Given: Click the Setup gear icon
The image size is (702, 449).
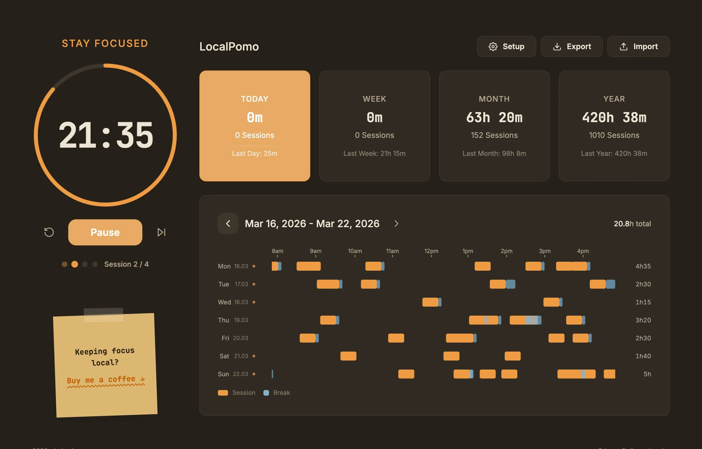Looking at the screenshot, I should coord(493,47).
